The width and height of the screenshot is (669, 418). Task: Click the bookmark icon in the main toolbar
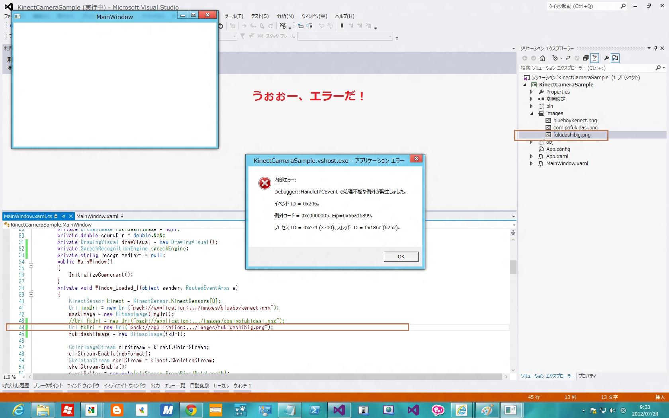coord(342,26)
